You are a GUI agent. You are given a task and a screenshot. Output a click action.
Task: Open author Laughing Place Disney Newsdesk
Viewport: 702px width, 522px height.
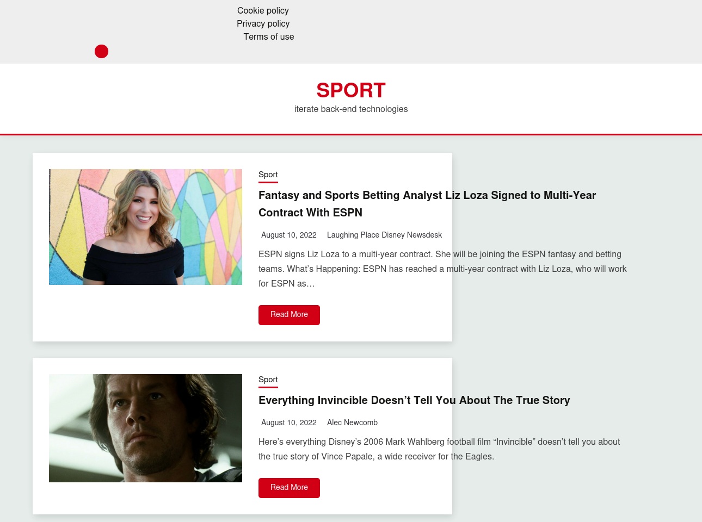coord(384,235)
